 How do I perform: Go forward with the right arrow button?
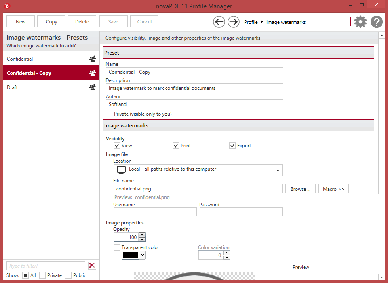[233, 22]
